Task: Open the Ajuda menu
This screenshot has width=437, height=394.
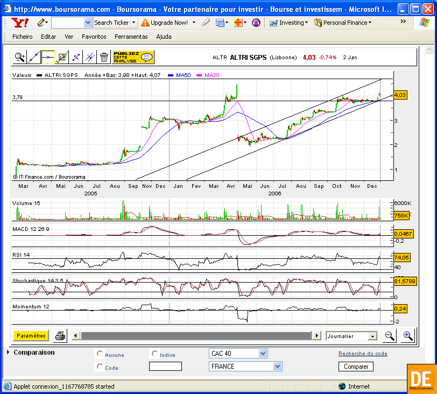Action: coord(164,37)
